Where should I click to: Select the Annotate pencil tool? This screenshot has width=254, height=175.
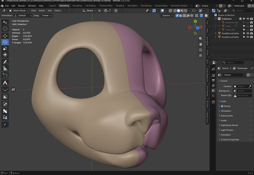click(5, 62)
